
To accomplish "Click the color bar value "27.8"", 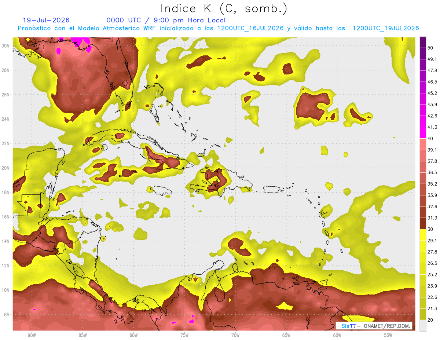I will [432, 252].
